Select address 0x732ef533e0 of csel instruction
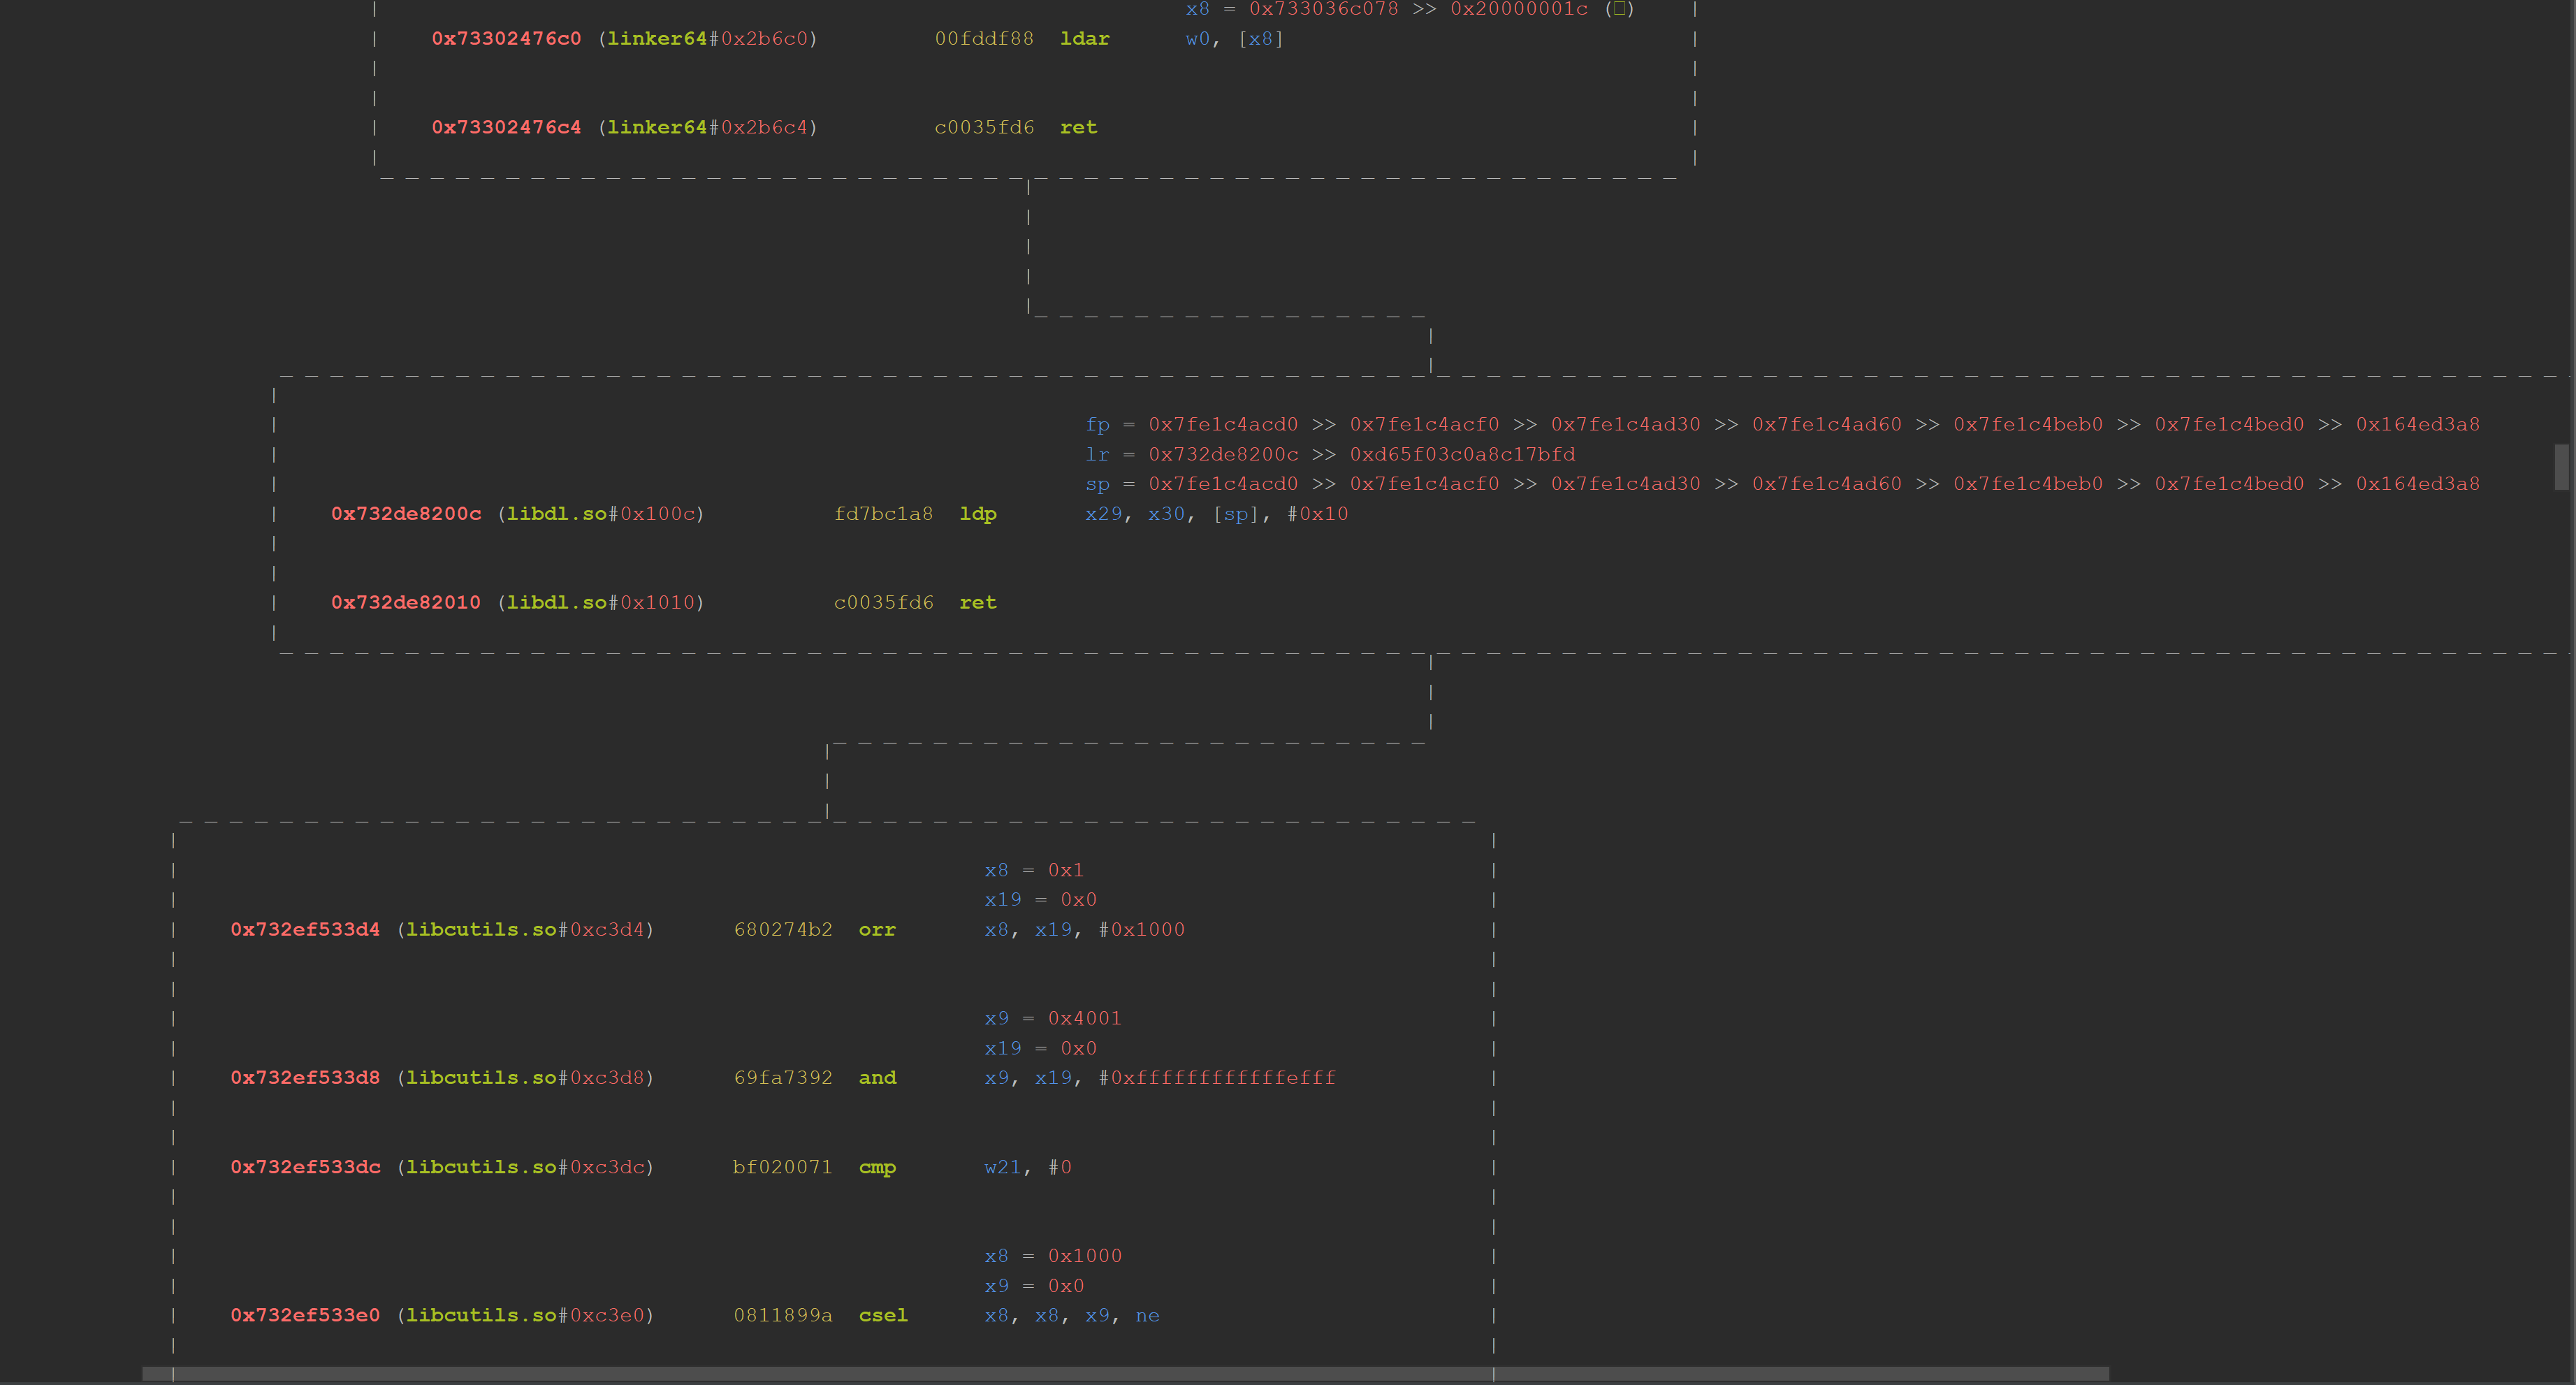 305,1316
